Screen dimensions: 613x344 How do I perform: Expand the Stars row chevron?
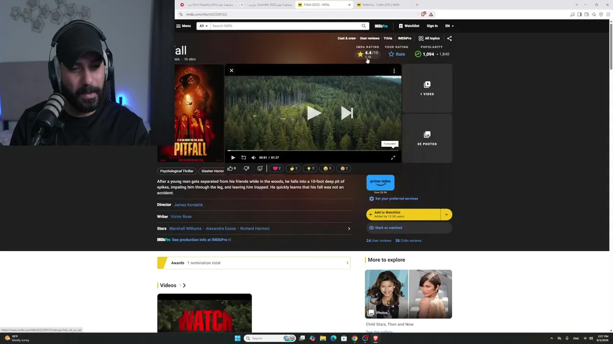pos(349,229)
